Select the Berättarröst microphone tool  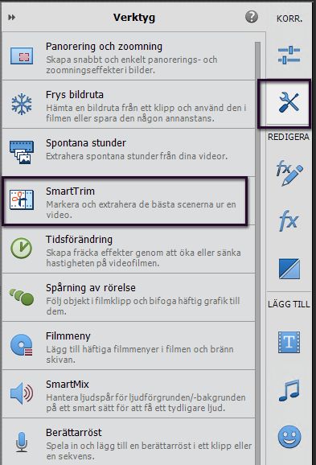coord(129,442)
